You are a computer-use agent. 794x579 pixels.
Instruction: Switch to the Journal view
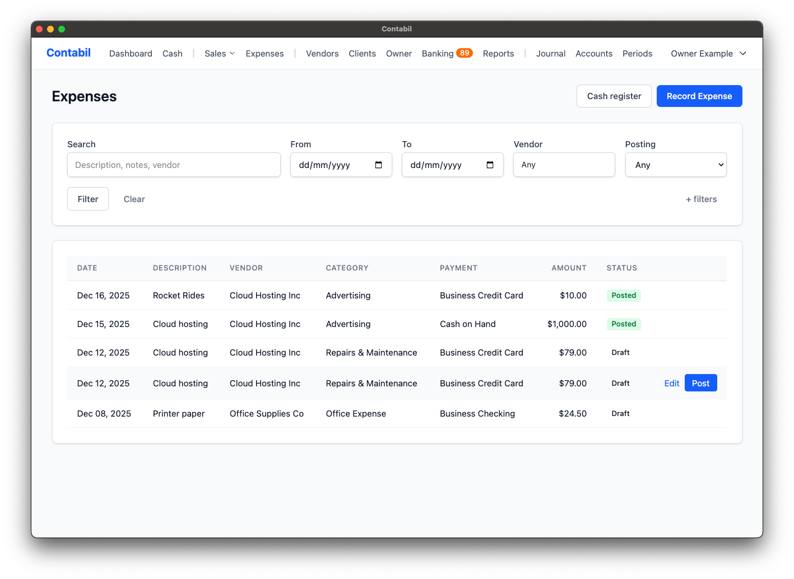pos(550,53)
